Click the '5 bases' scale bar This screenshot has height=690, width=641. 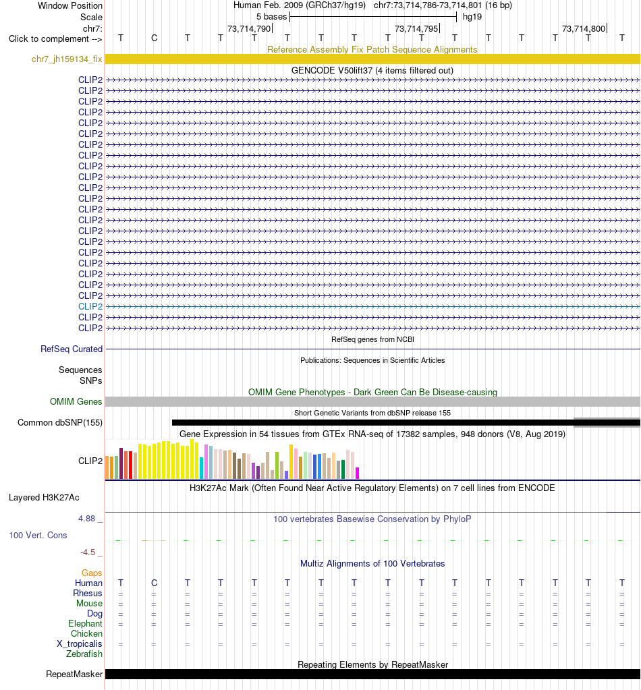373,17
